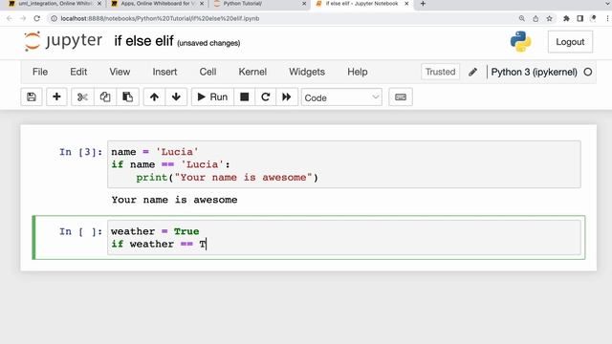Open the Widgets menu

307,72
